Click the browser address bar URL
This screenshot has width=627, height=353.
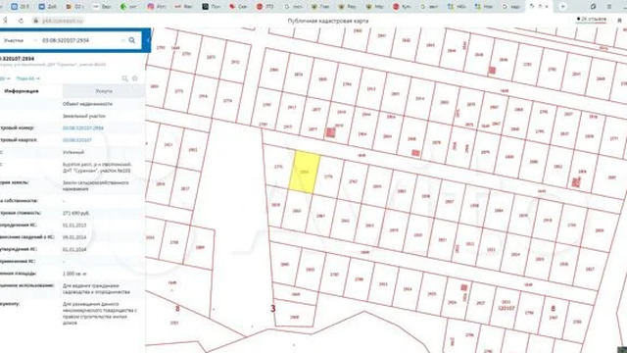[x=63, y=21]
